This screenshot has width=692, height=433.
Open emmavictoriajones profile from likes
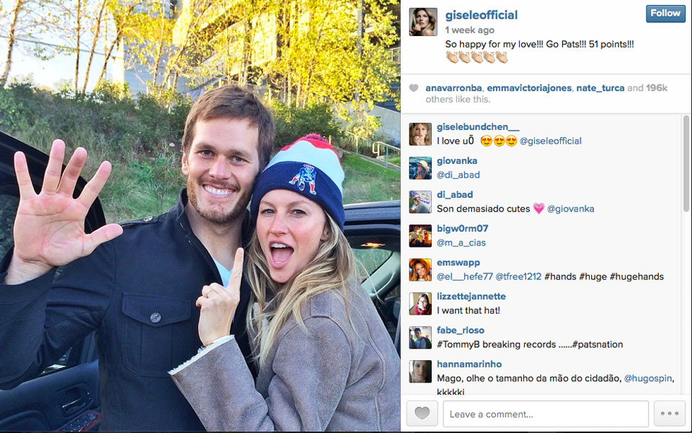tap(528, 88)
